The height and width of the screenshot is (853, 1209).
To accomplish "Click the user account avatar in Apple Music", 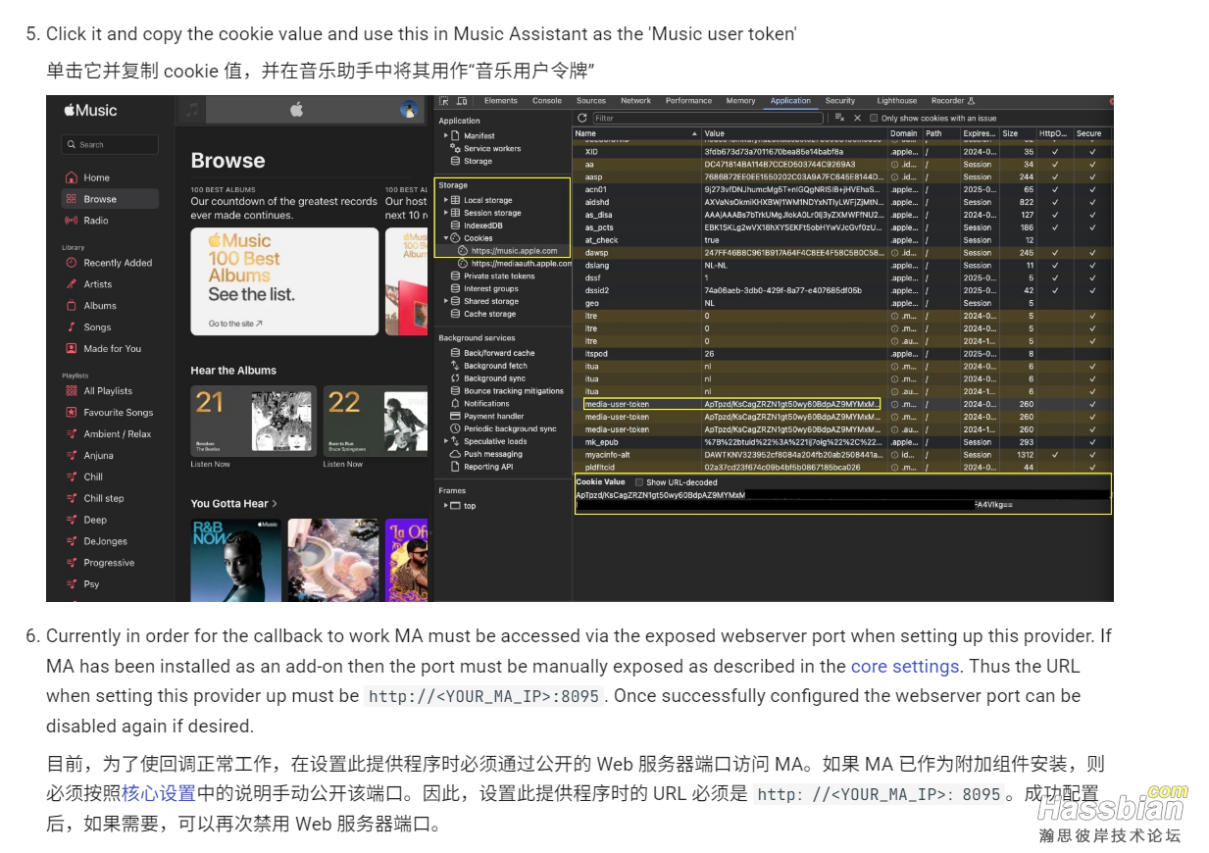I will 409,110.
